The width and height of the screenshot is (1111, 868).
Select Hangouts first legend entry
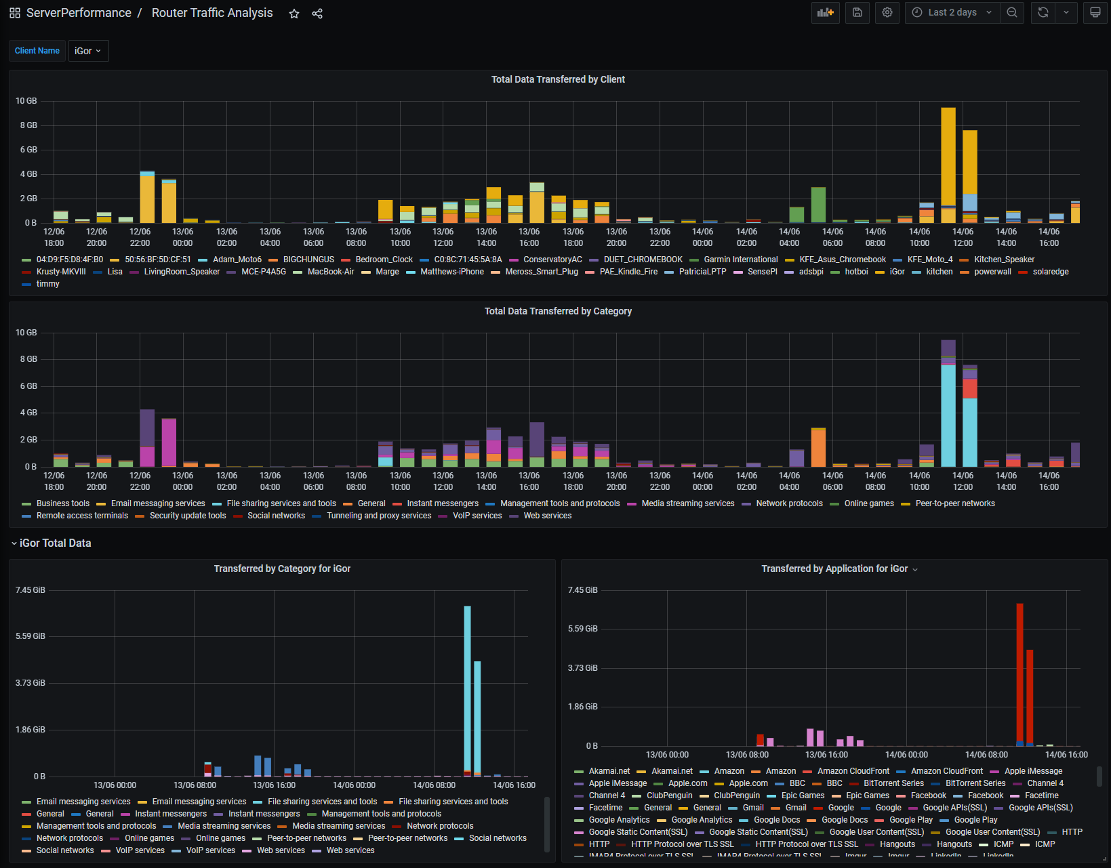[x=897, y=844]
